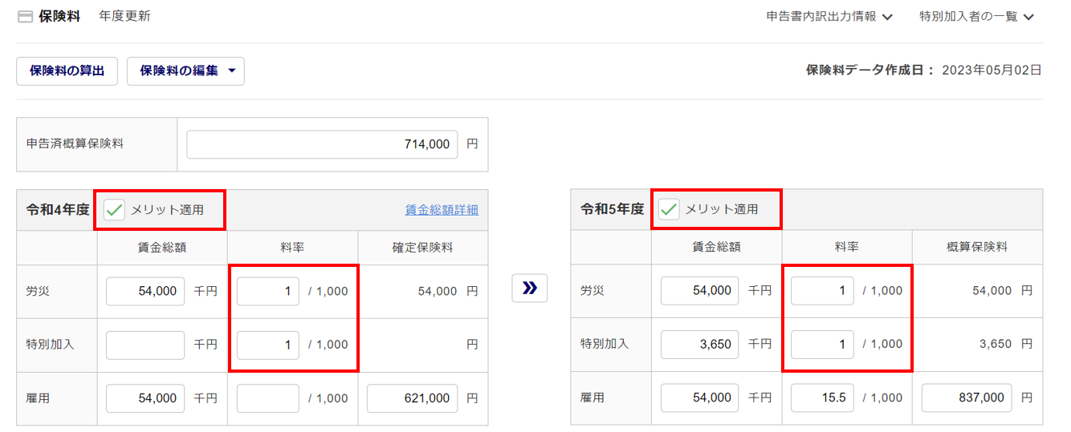Click the 令和5年度 heading text
The width and height of the screenshot is (1071, 432).
pyautogui.click(x=612, y=210)
